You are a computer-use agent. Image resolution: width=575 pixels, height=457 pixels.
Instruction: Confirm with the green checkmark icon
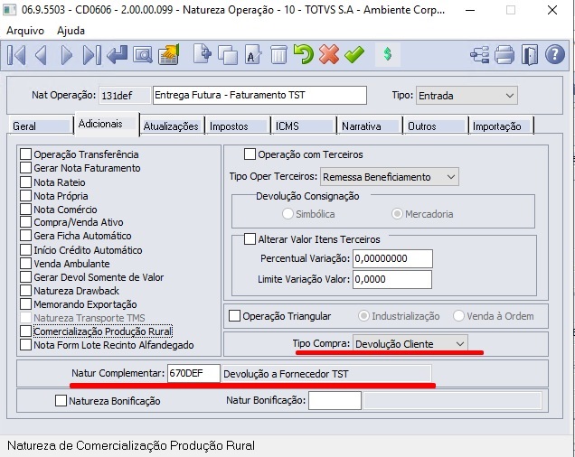(354, 54)
